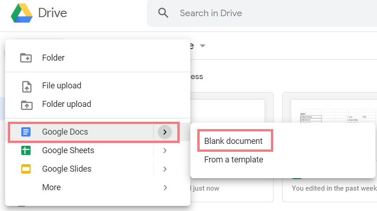This screenshot has height=211, width=377.
Task: Click the search magnifier icon
Action: pyautogui.click(x=163, y=13)
